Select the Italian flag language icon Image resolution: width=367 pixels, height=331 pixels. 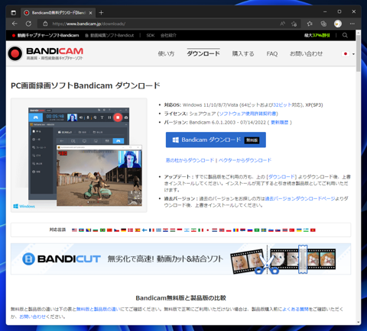(201, 230)
